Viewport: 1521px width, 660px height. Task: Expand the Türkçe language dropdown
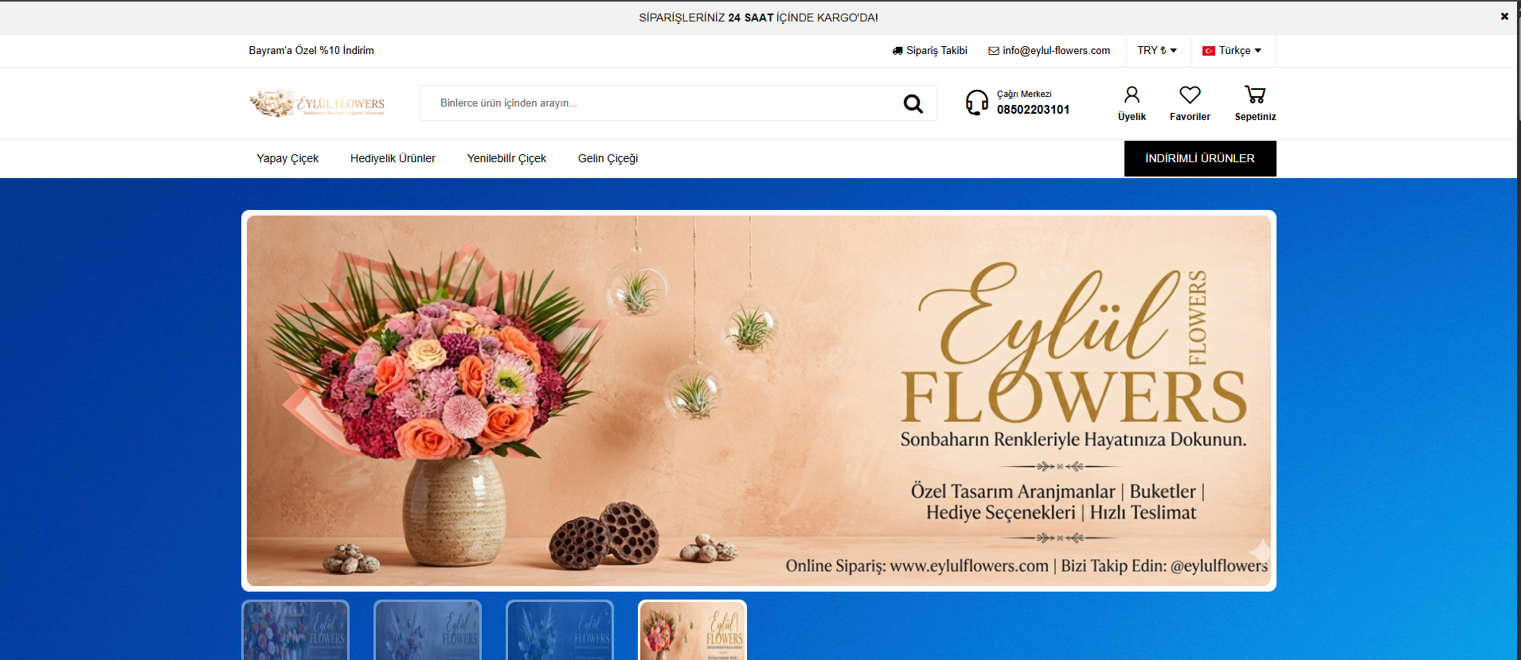click(x=1232, y=51)
